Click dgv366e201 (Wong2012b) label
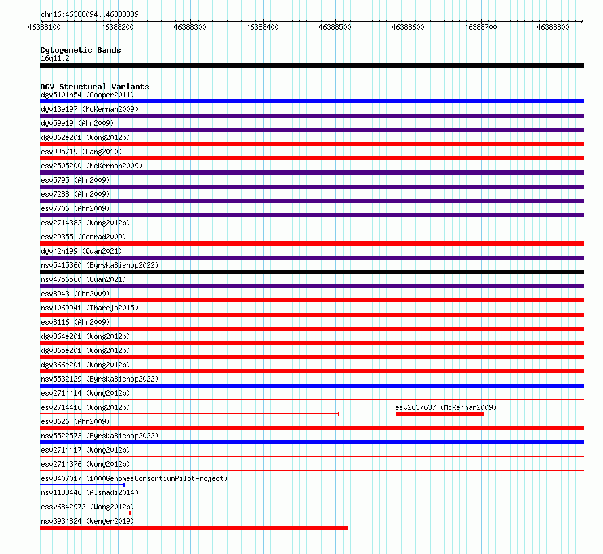The image size is (603, 554). click(85, 365)
